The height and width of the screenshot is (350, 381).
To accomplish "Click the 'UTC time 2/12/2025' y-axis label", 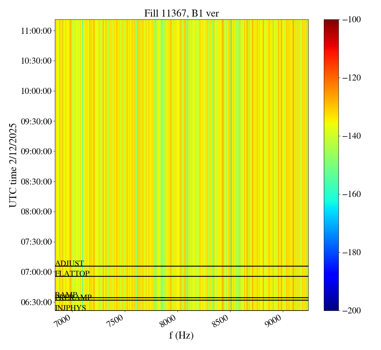I will tap(13, 165).
